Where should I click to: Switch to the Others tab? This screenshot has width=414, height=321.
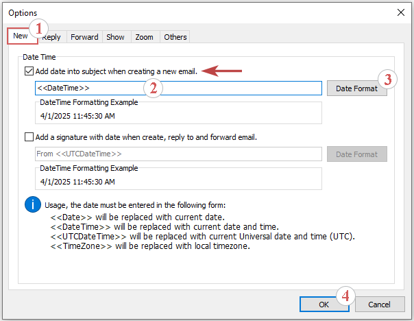point(175,37)
